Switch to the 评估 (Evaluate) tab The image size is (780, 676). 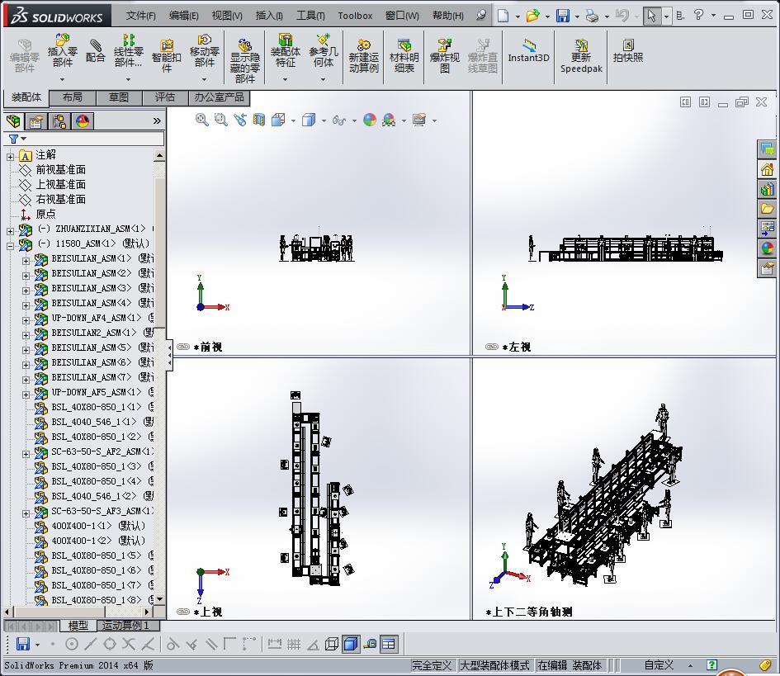(165, 97)
